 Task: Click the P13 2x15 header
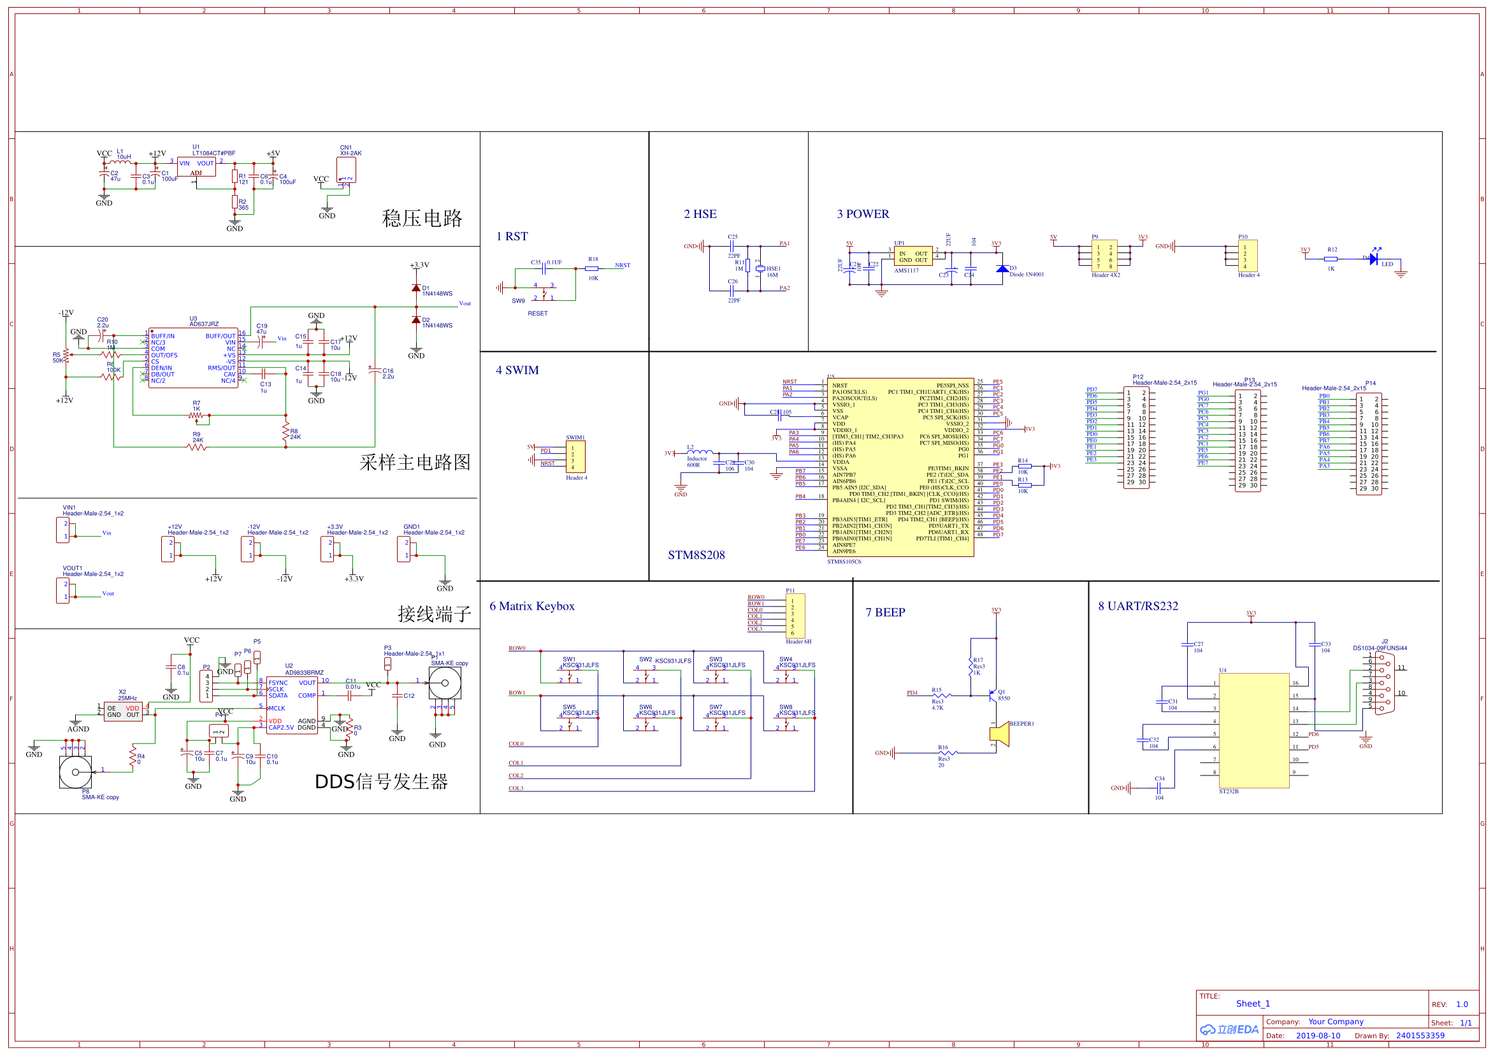pyautogui.click(x=1247, y=442)
